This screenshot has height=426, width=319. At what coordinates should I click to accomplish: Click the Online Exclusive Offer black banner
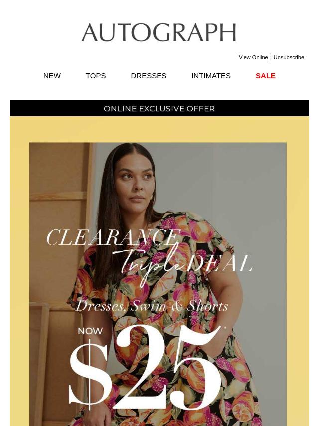pyautogui.click(x=159, y=108)
